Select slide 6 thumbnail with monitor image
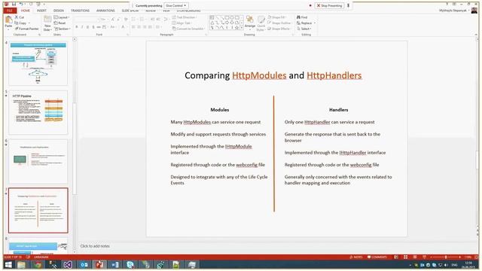The image size is (482, 271). click(38, 161)
